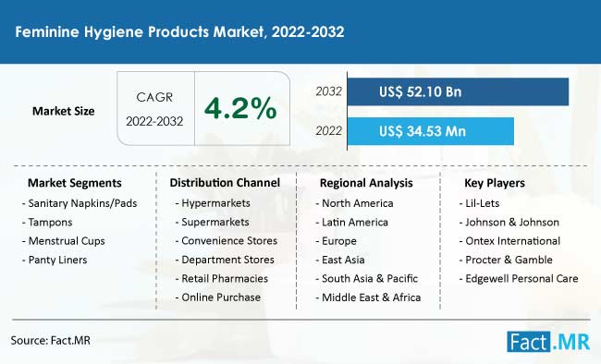Click the Market Segments heading
The height and width of the screenshot is (364, 601).
point(74,183)
